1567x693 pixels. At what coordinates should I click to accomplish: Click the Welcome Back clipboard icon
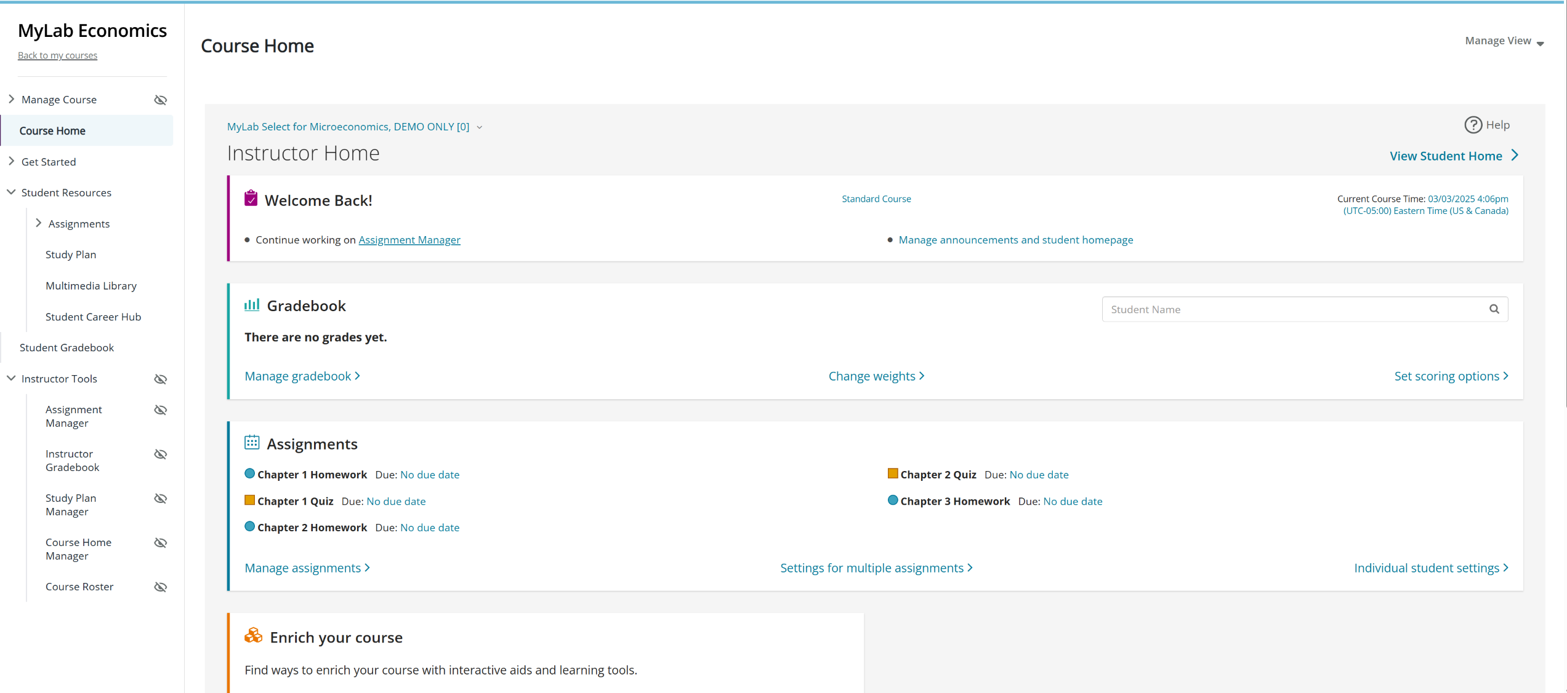tap(251, 199)
